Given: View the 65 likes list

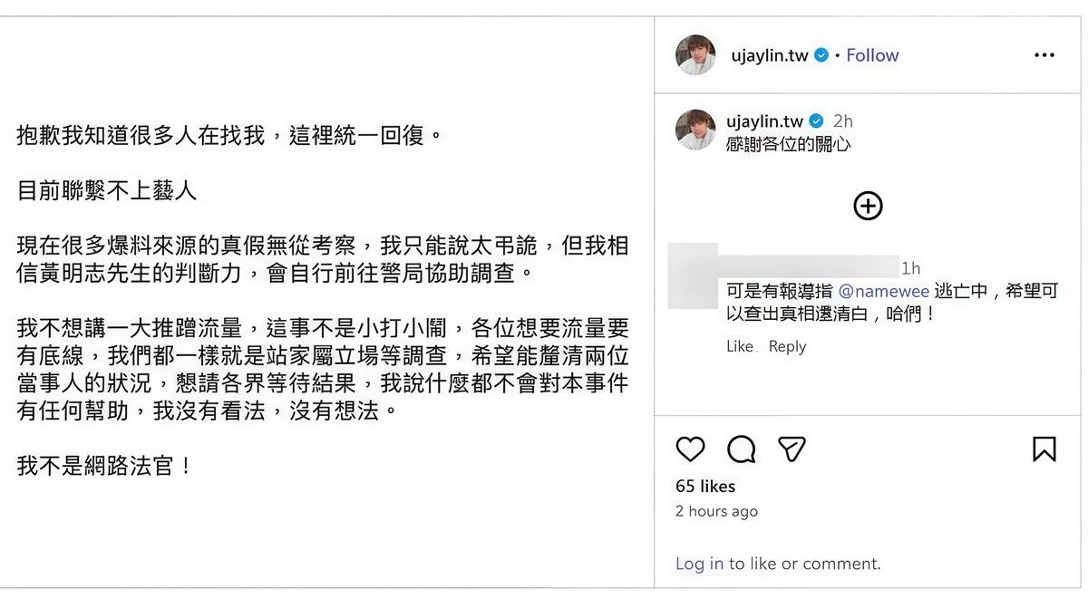Looking at the screenshot, I should point(705,486).
